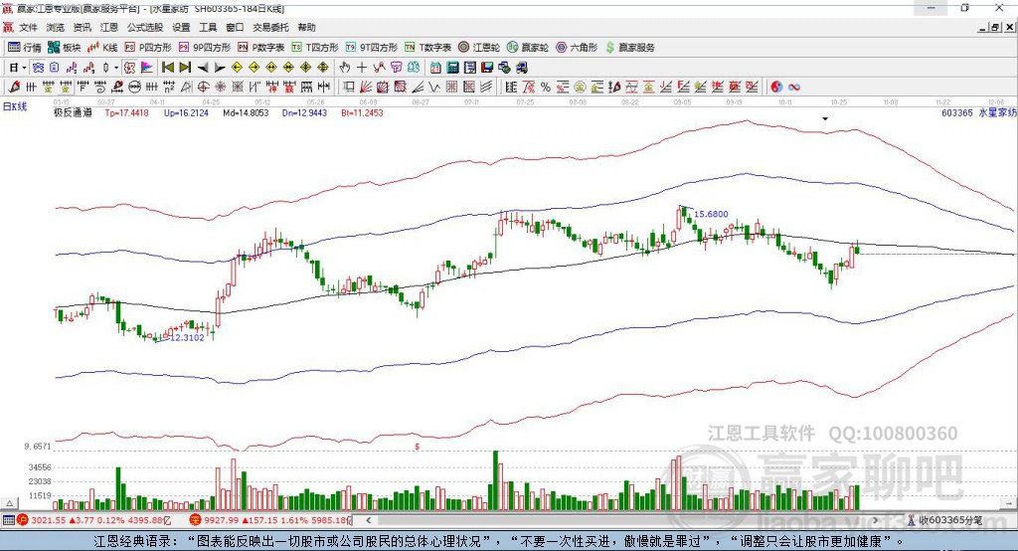Toggle the highlighted blue grid icon

(x=39, y=68)
